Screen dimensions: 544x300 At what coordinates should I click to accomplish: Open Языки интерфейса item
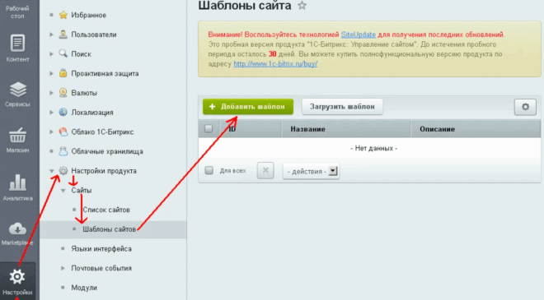coord(101,249)
